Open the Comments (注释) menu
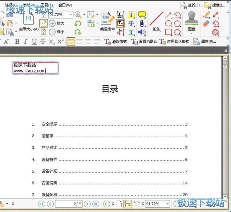The image size is (231, 212). [11, 5]
